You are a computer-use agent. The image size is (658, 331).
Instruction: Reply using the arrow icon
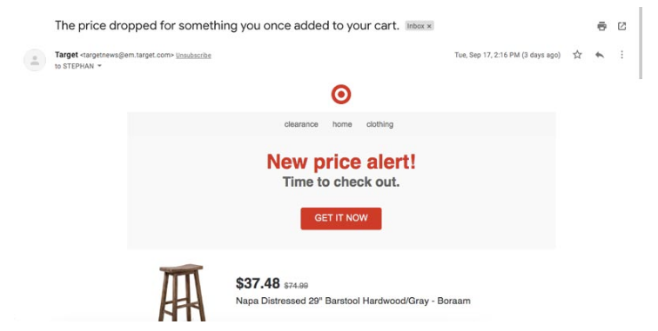pos(600,55)
